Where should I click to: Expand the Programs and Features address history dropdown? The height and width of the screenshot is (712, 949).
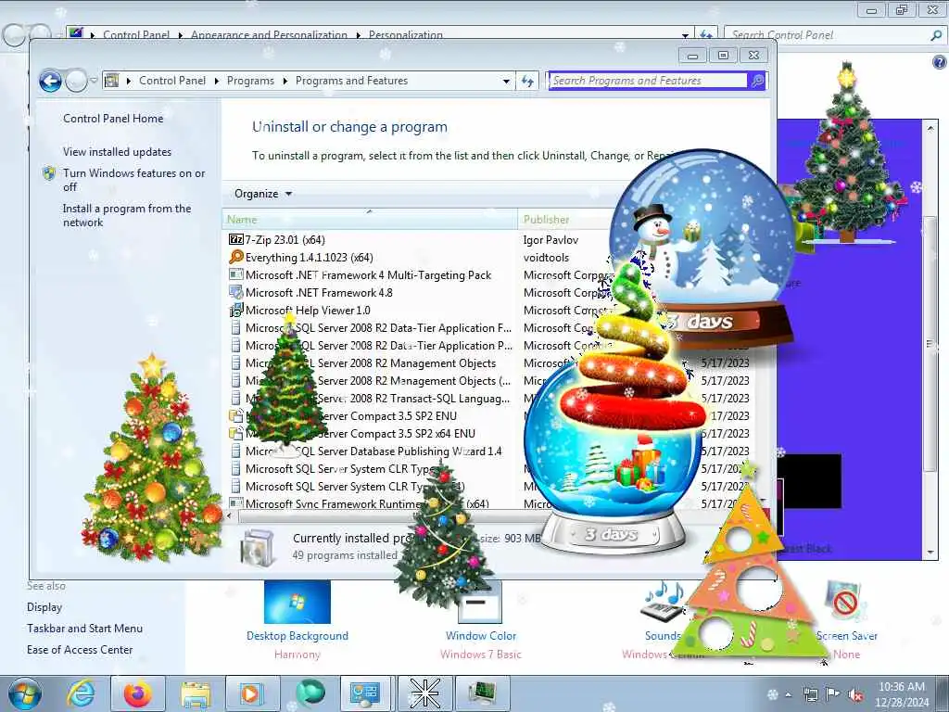(x=506, y=81)
